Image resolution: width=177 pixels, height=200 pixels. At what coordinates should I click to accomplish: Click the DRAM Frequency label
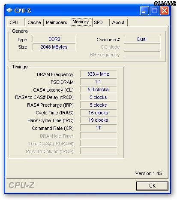pos(55,74)
